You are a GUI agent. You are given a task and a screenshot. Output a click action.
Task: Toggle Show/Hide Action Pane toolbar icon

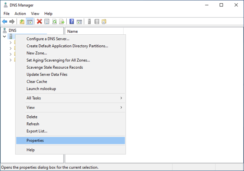tap(79, 22)
